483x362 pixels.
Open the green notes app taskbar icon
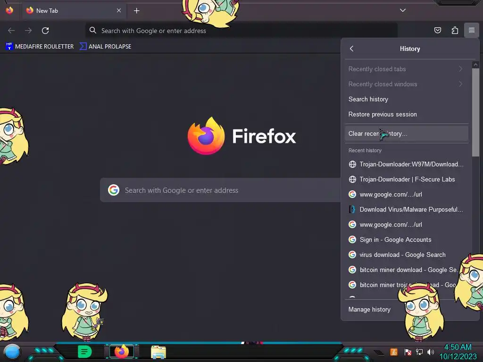pyautogui.click(x=84, y=352)
